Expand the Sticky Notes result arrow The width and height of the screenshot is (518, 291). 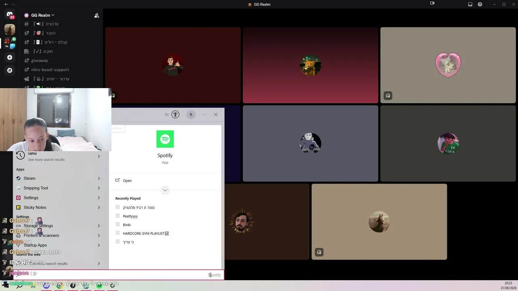pos(99,207)
